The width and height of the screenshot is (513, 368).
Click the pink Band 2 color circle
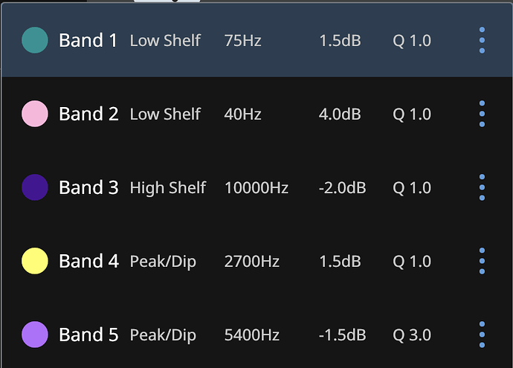[x=35, y=114]
